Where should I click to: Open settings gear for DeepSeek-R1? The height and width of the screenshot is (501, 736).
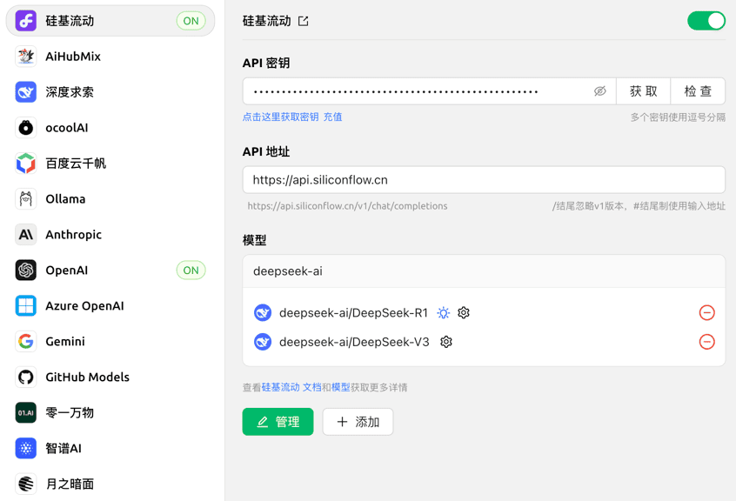tap(464, 313)
